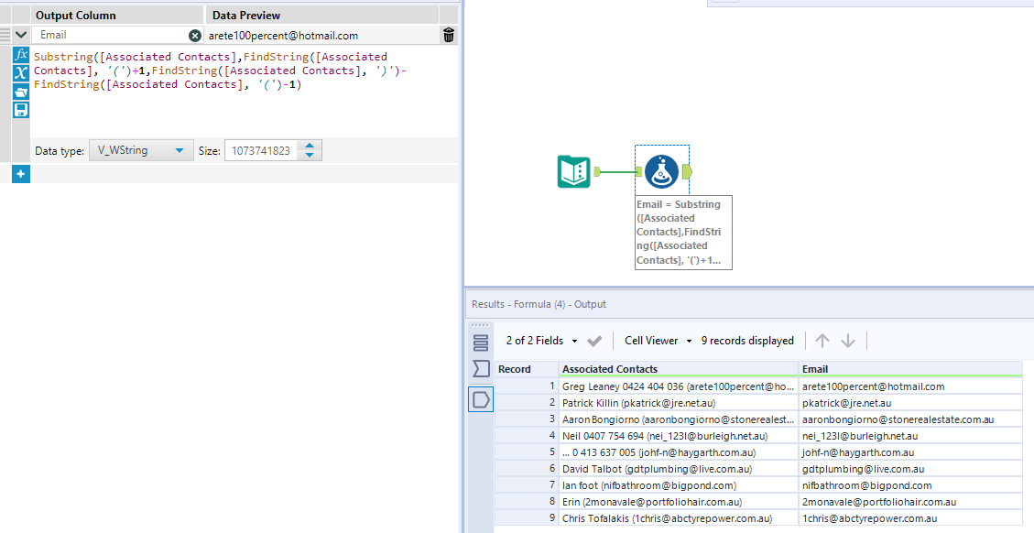Open a saved expression via the folder icon
This screenshot has width=1034, height=533.
point(20,90)
